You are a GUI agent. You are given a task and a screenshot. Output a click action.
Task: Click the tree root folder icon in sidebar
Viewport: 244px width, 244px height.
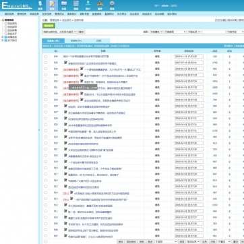tap(3, 20)
